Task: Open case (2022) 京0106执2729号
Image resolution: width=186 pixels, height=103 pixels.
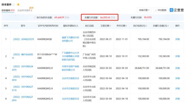Action: point(23,99)
